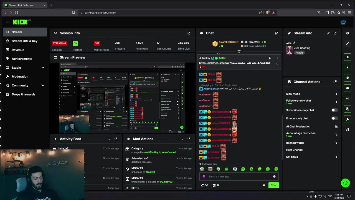Click BotRix name in pinned message
This screenshot has height=200, width=355.
point(222,58)
